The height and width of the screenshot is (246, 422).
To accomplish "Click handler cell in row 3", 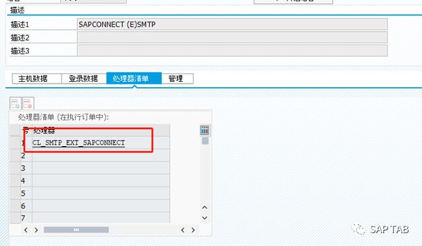I will pos(101,168).
